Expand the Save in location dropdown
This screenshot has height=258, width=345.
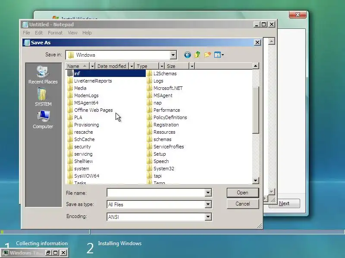click(x=173, y=55)
